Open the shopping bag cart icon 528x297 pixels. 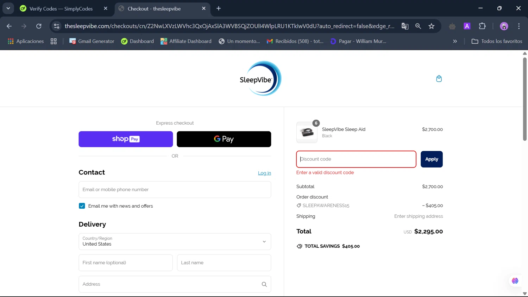[439, 78]
